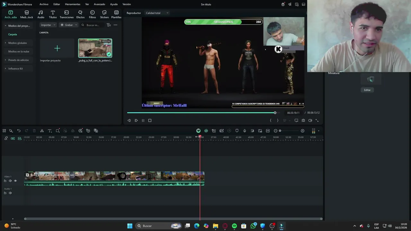Image resolution: width=411 pixels, height=231 pixels.
Task: Select the Carpeta folder item
Action: pyautogui.click(x=13, y=34)
